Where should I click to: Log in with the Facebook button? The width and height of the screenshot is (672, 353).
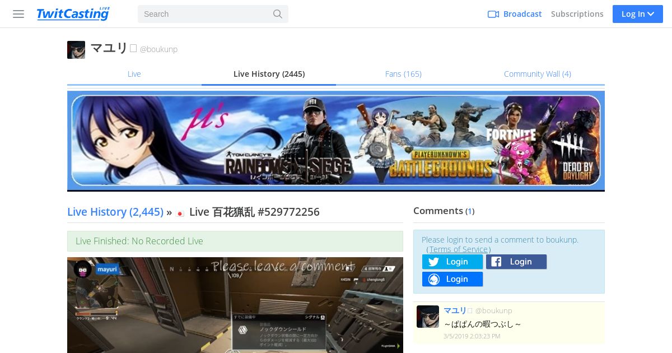tap(516, 262)
